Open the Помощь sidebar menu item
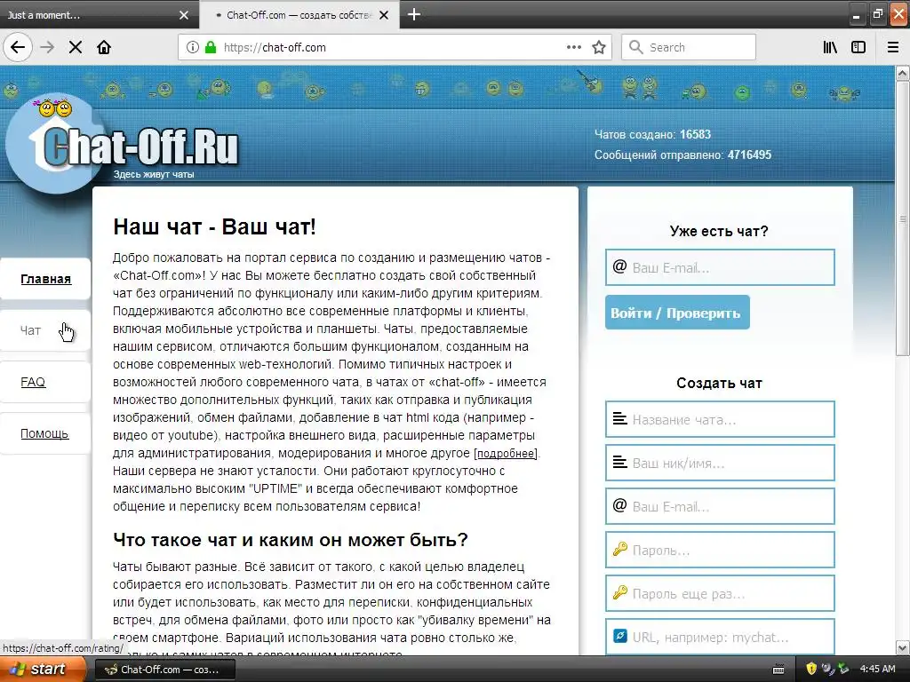This screenshot has width=910, height=682. [x=44, y=433]
